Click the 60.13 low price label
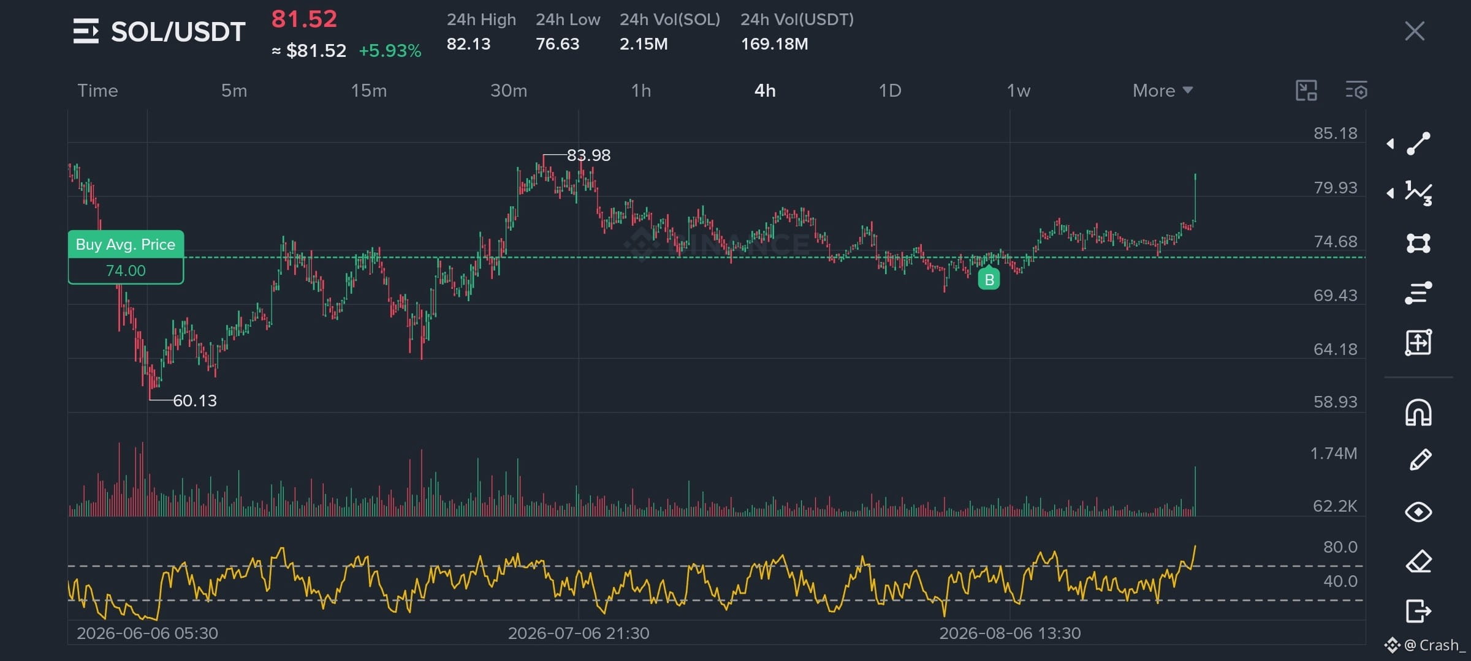This screenshot has height=661, width=1471. [195, 401]
